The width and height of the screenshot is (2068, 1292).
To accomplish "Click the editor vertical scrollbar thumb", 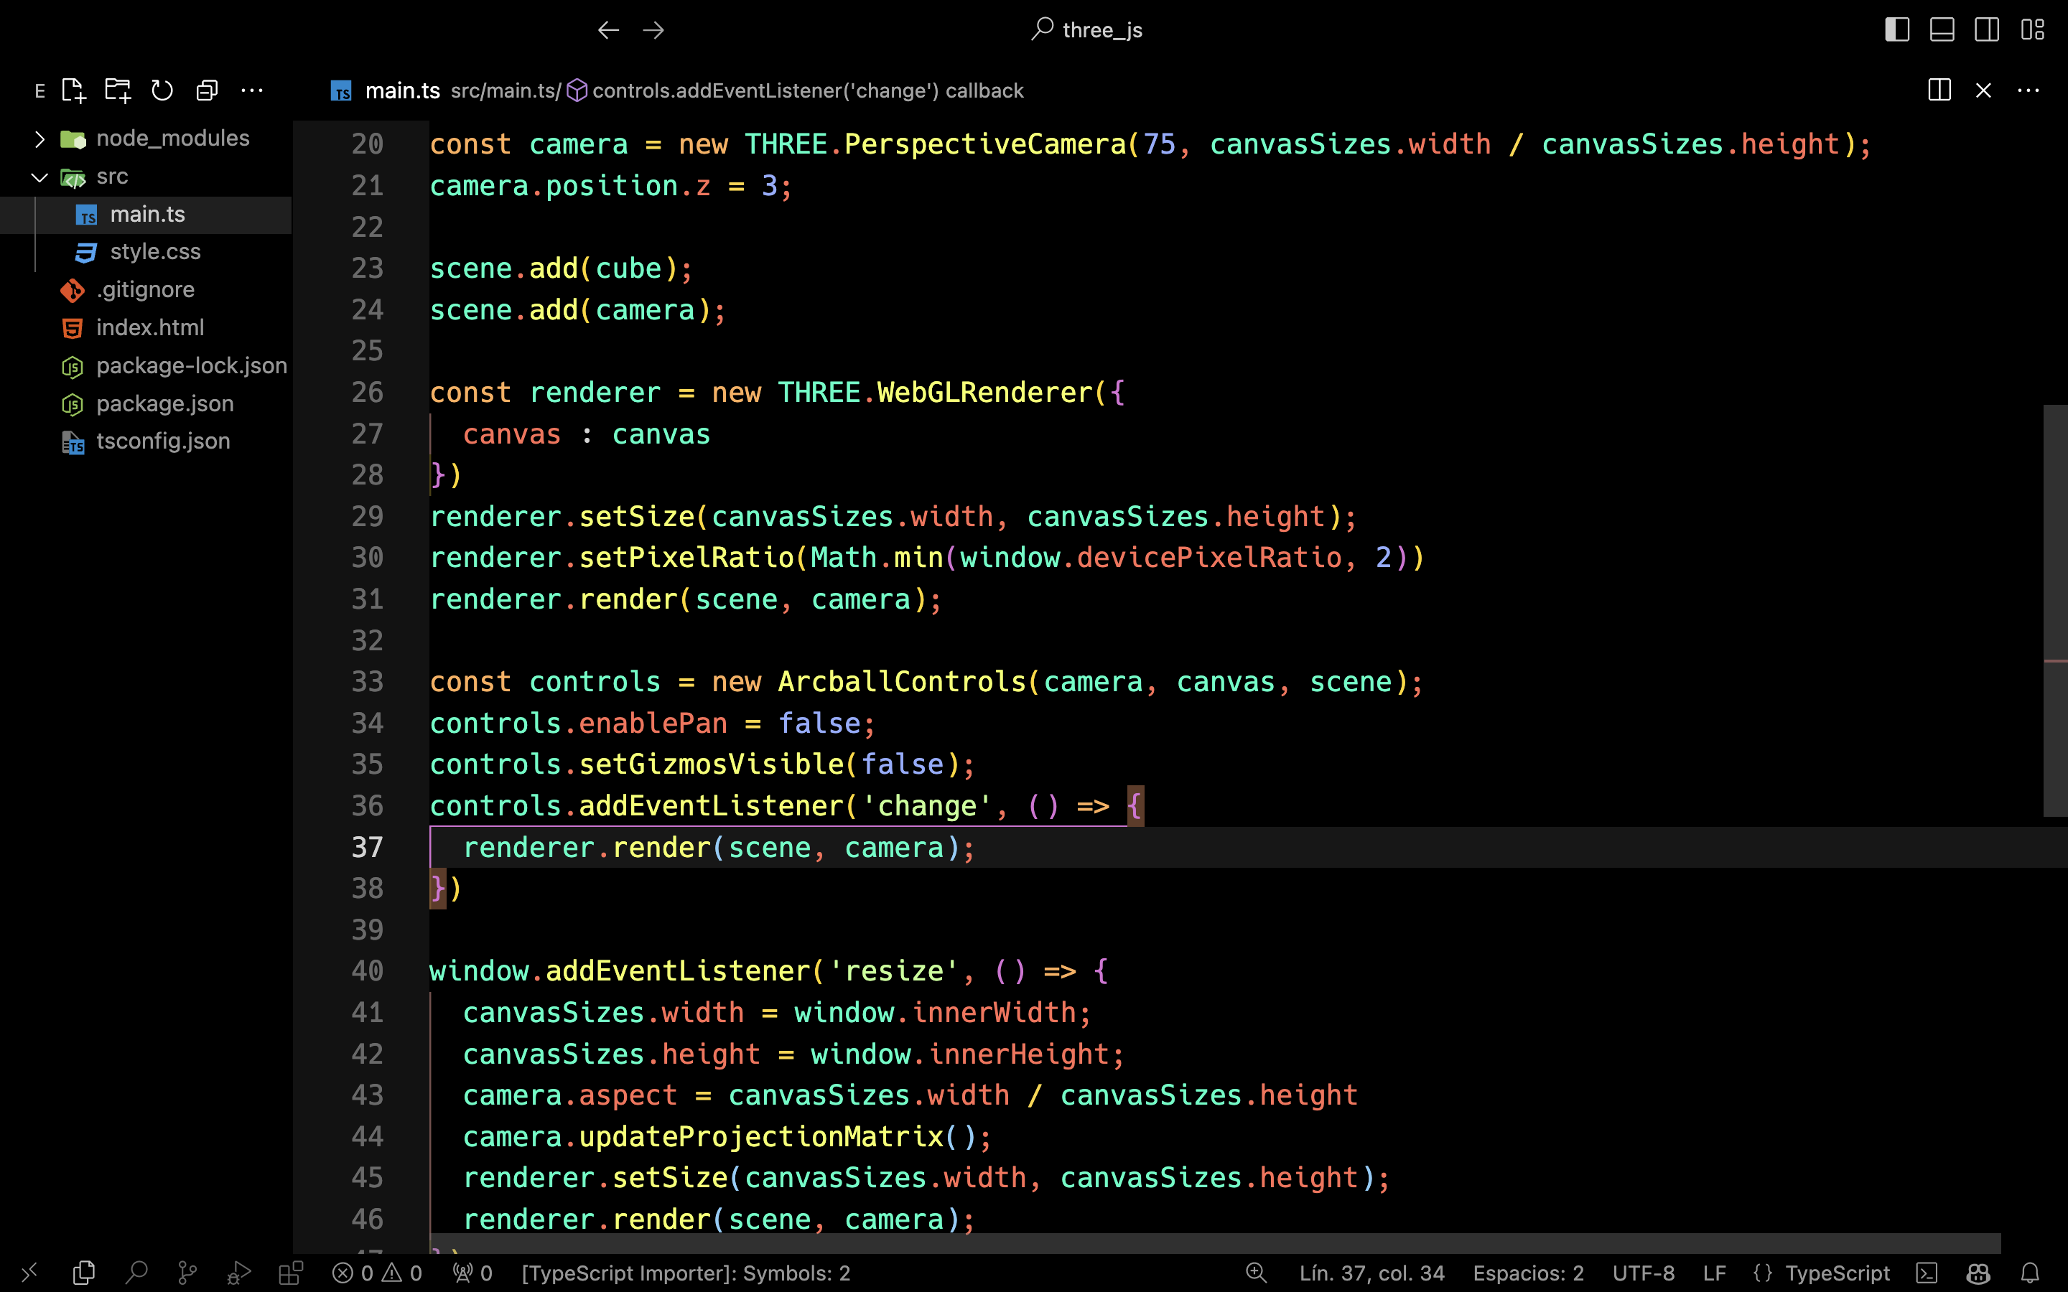I will (x=2055, y=611).
